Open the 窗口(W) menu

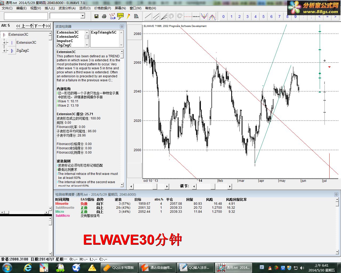coord(136,8)
